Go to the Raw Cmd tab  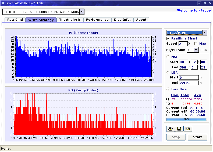15,20
